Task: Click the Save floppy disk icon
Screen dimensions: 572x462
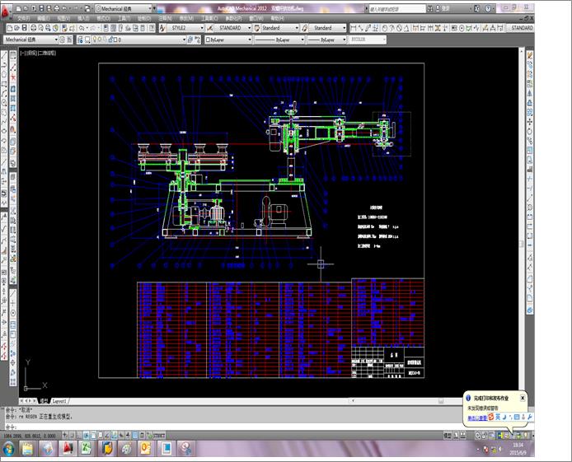Action: (x=25, y=28)
